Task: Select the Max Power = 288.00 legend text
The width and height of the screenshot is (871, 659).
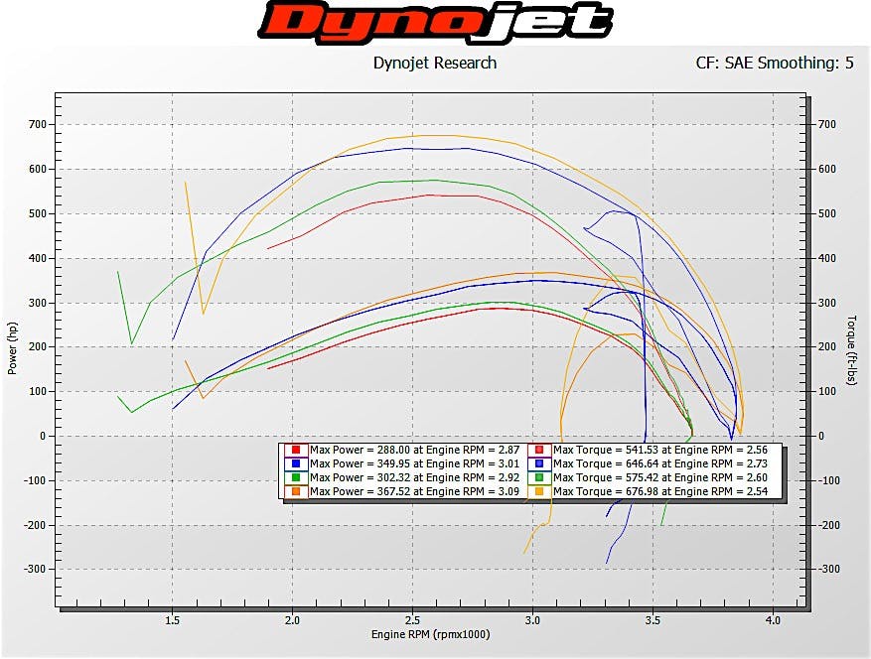Action: (415, 450)
